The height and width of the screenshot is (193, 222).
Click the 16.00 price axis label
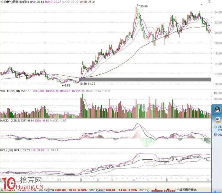coord(218,54)
